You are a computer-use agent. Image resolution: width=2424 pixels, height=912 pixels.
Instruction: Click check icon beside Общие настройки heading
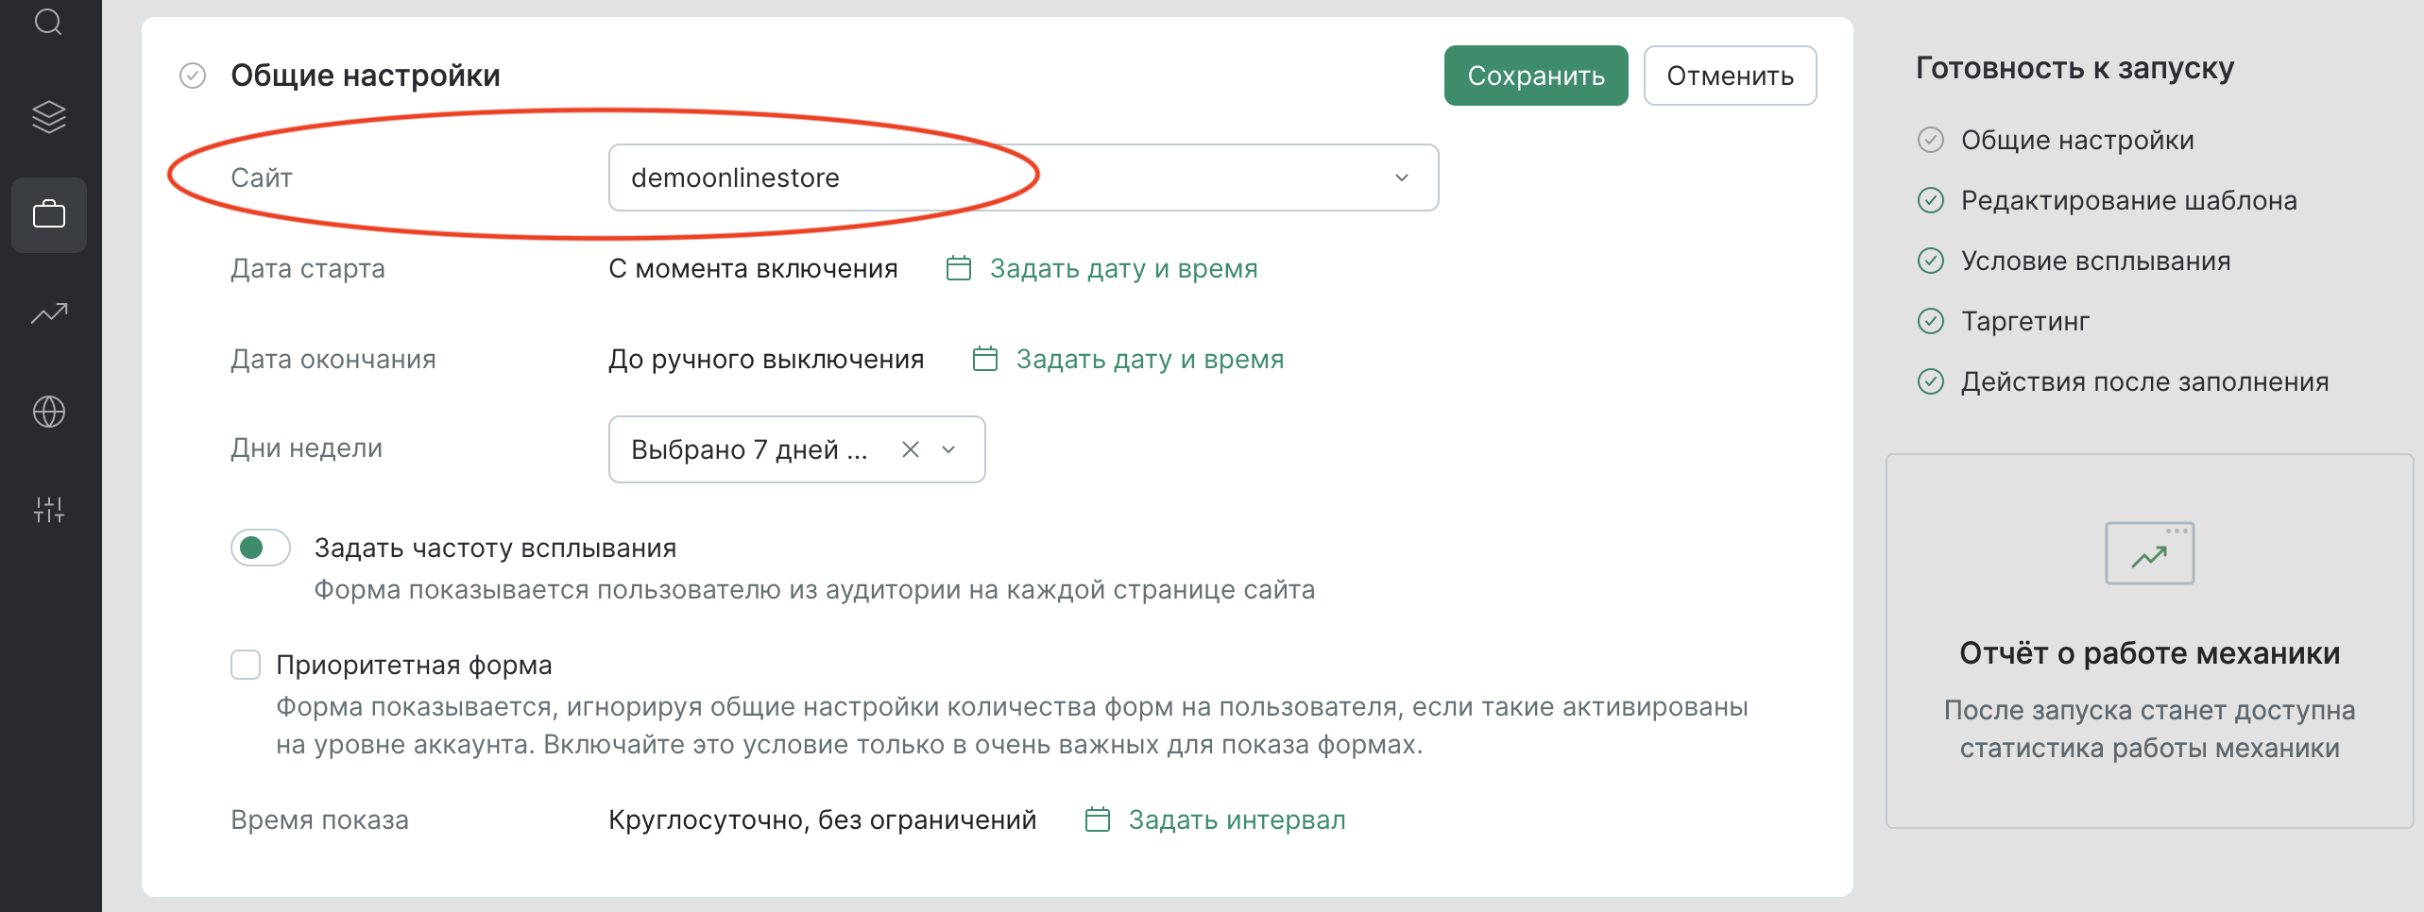(x=193, y=76)
